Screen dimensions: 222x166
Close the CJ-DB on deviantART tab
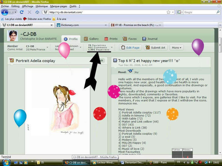(52, 25)
